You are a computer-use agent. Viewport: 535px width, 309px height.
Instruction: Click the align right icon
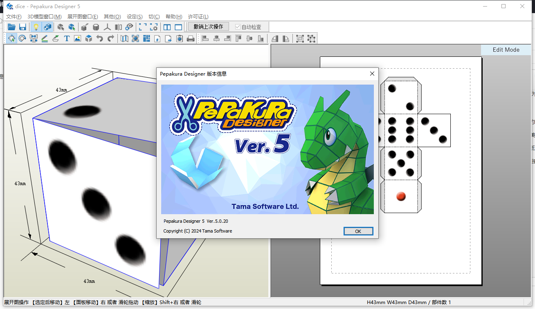pos(228,38)
